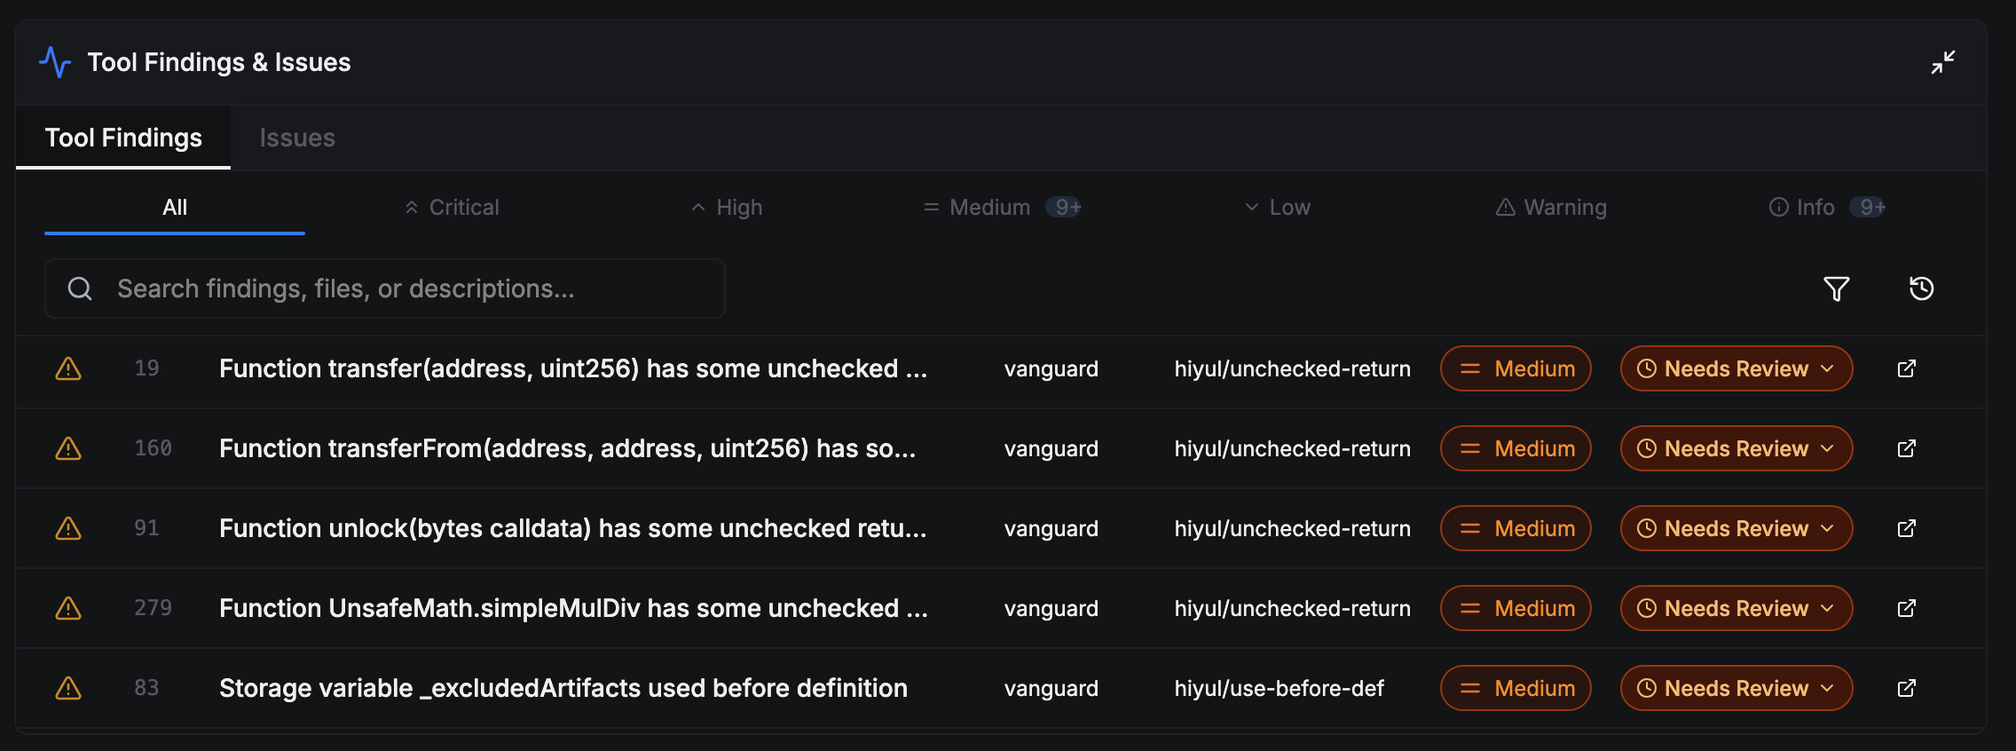
Task: Open external link for the _excludedArtifacts finding
Action: [1906, 688]
